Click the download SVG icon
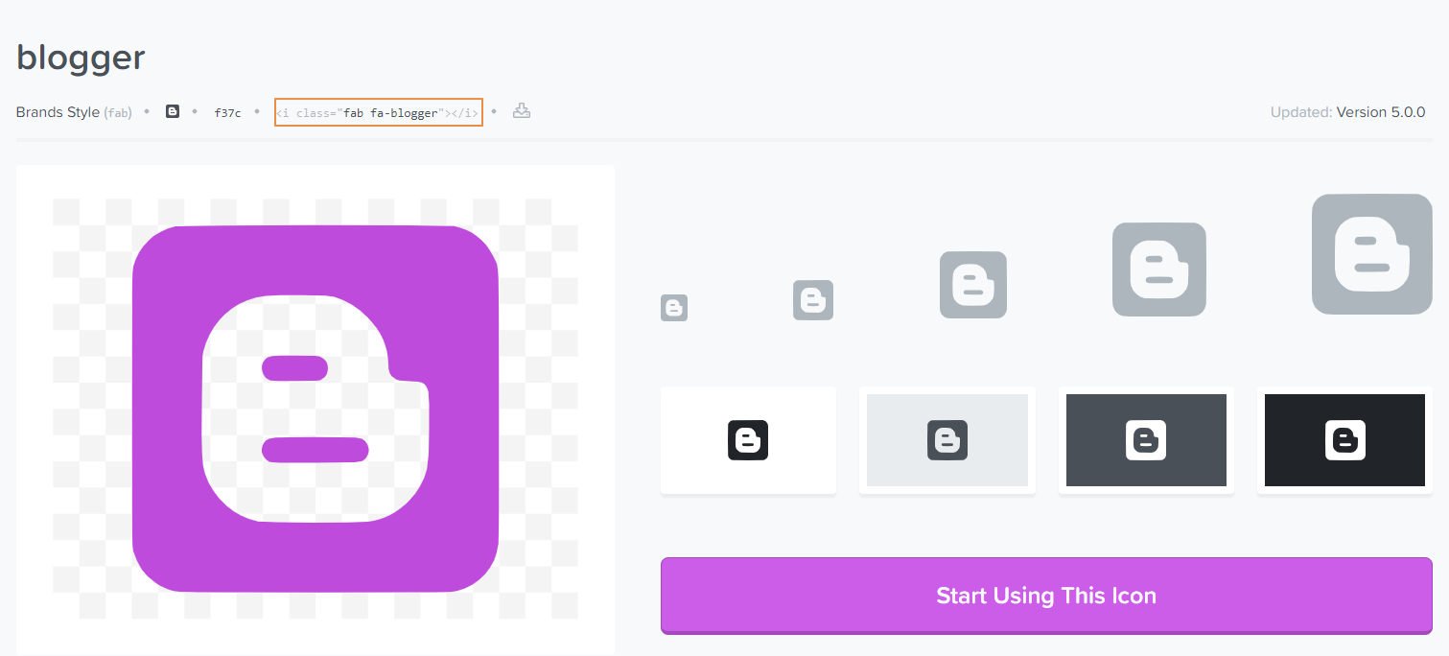This screenshot has height=656, width=1449. coord(521,111)
